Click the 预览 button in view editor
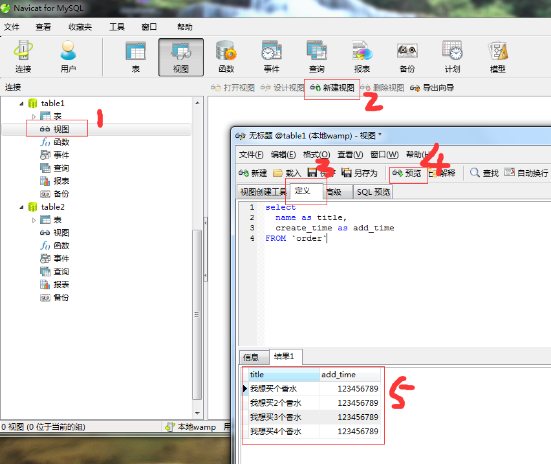 (x=407, y=173)
